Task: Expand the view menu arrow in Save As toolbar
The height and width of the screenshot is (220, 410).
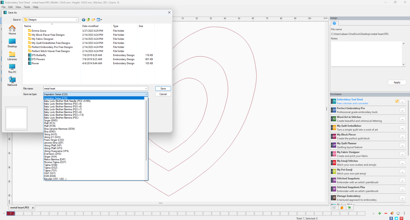Action: [101, 20]
